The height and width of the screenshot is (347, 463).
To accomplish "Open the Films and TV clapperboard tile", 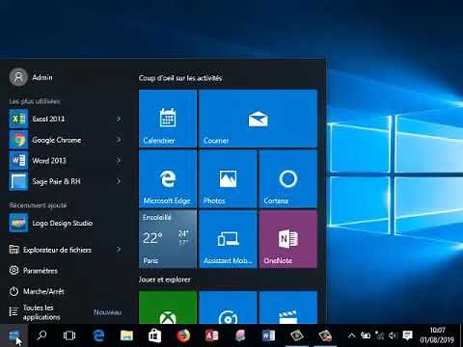I will click(287, 307).
